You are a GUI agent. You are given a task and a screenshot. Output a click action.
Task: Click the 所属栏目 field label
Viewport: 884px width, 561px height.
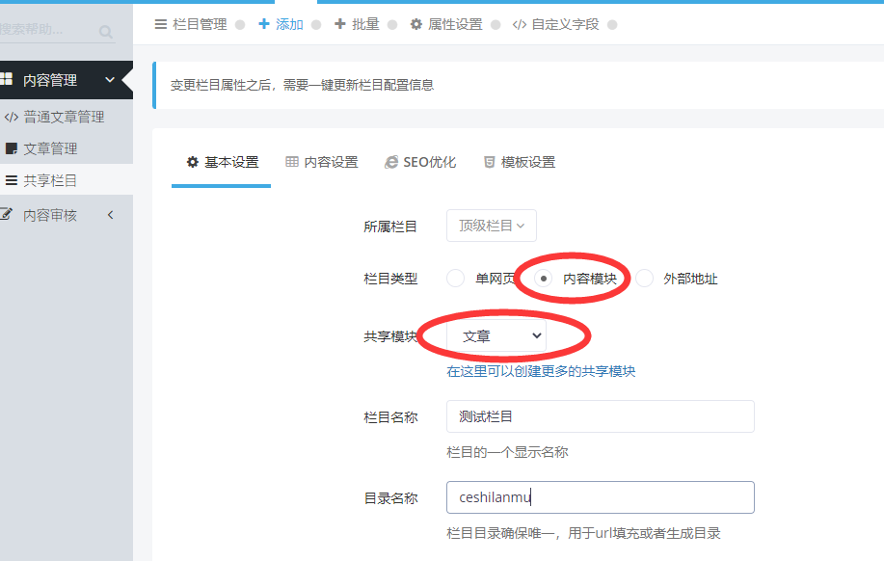[x=390, y=227]
